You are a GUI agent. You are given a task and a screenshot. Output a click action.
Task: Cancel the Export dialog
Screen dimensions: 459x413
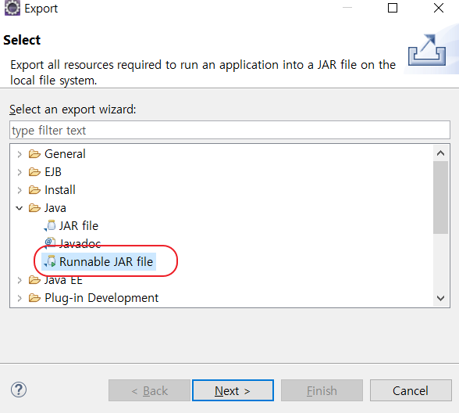(x=411, y=390)
